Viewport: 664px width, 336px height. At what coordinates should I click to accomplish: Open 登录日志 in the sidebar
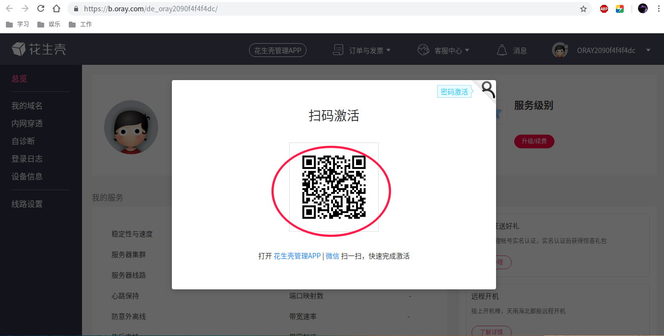[x=27, y=159]
